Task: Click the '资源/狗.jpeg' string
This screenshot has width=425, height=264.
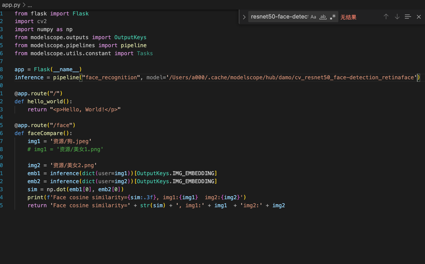Action: 71,141
